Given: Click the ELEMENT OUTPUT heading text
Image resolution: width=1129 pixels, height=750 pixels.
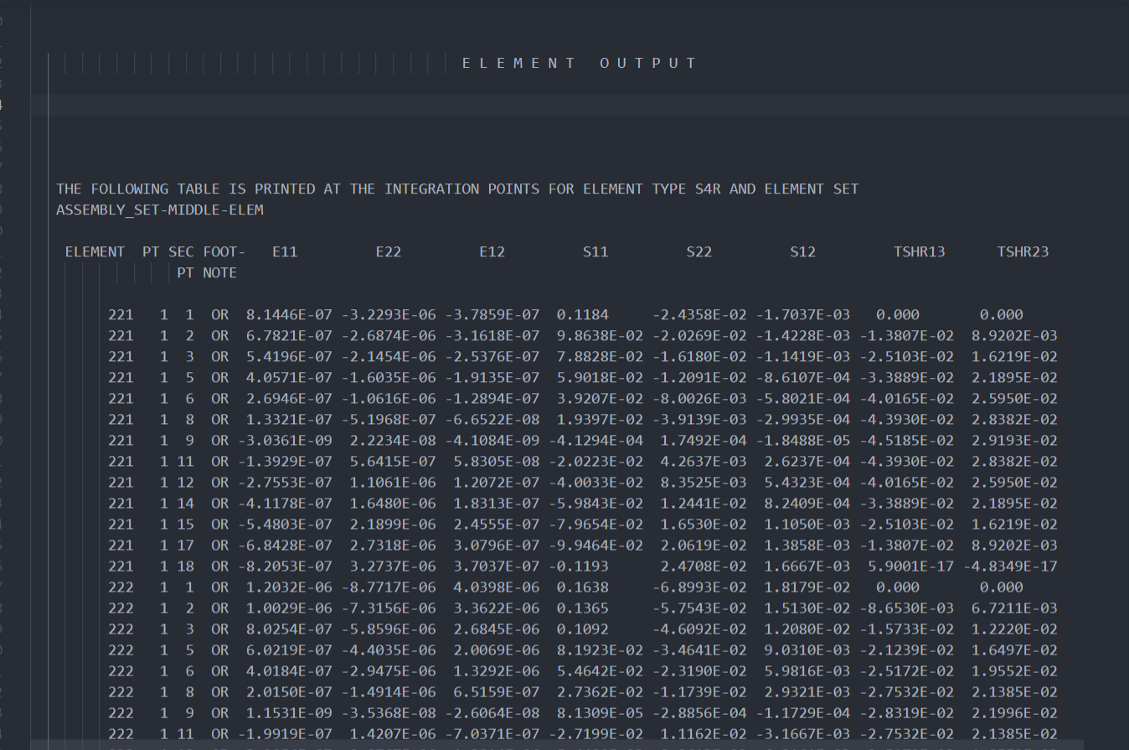Looking at the screenshot, I should (x=579, y=63).
